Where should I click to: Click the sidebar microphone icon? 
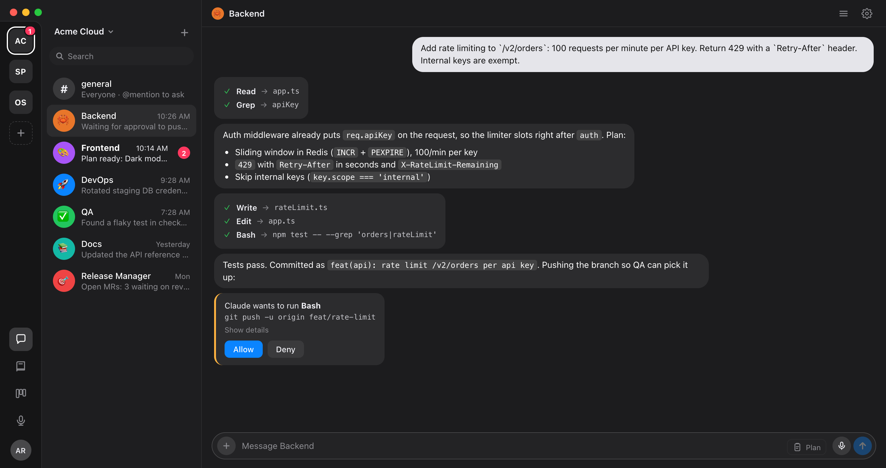click(21, 421)
